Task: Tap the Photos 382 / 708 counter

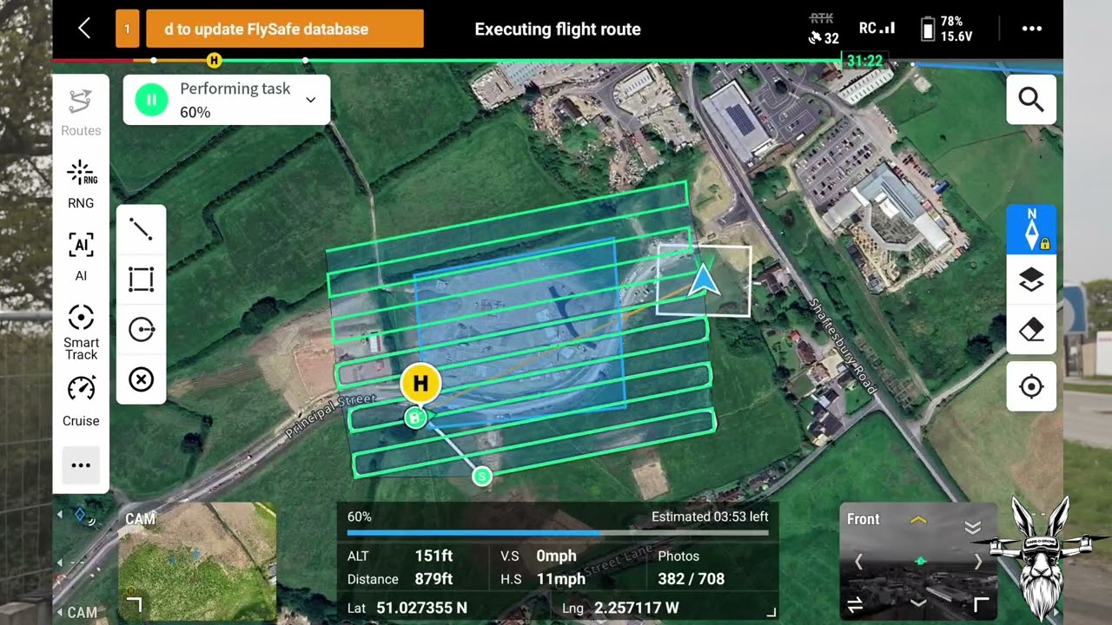Action: coord(692,568)
